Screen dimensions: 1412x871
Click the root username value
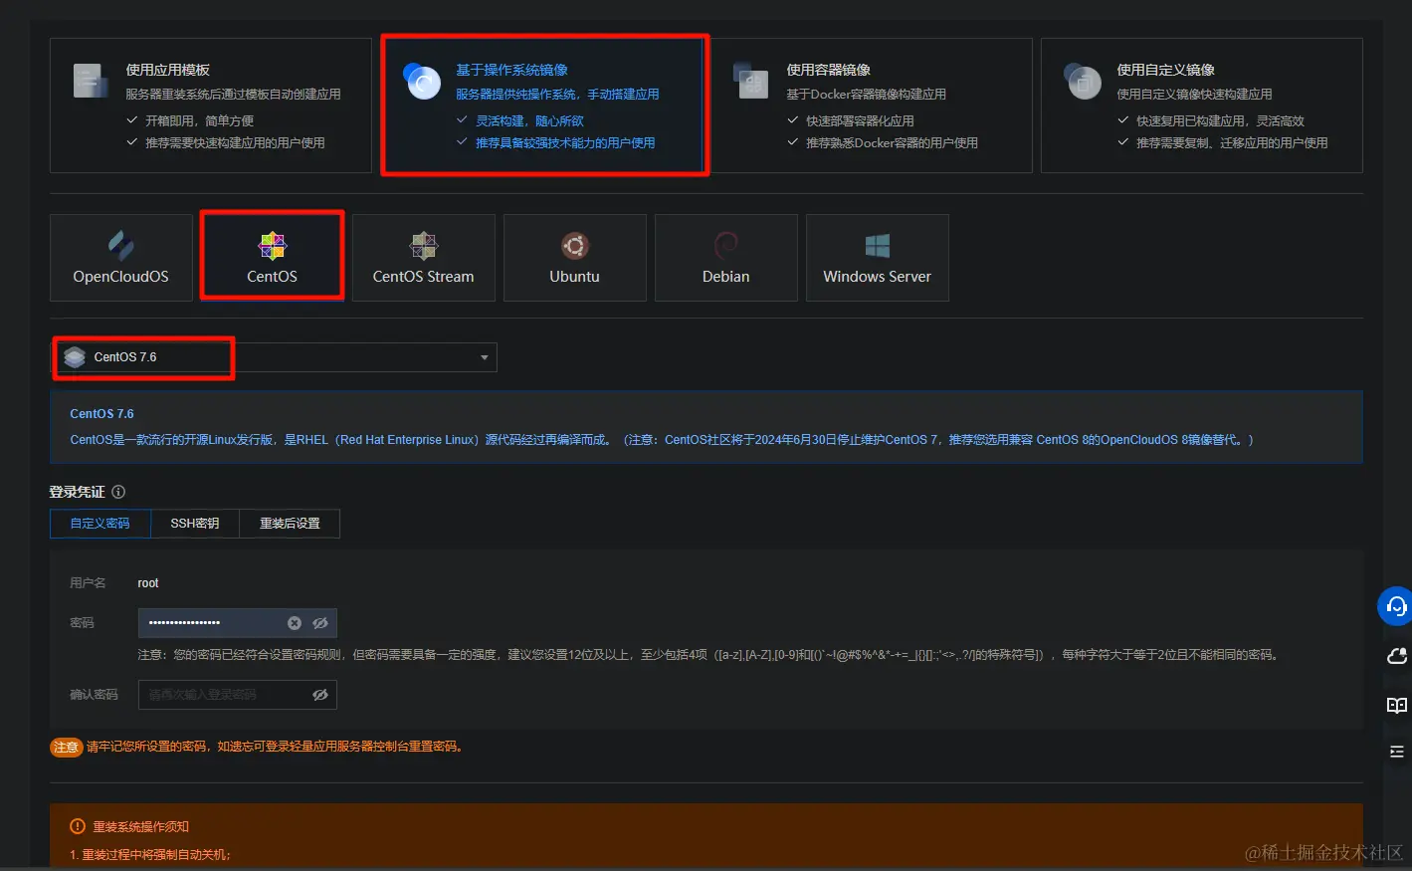pyautogui.click(x=148, y=583)
